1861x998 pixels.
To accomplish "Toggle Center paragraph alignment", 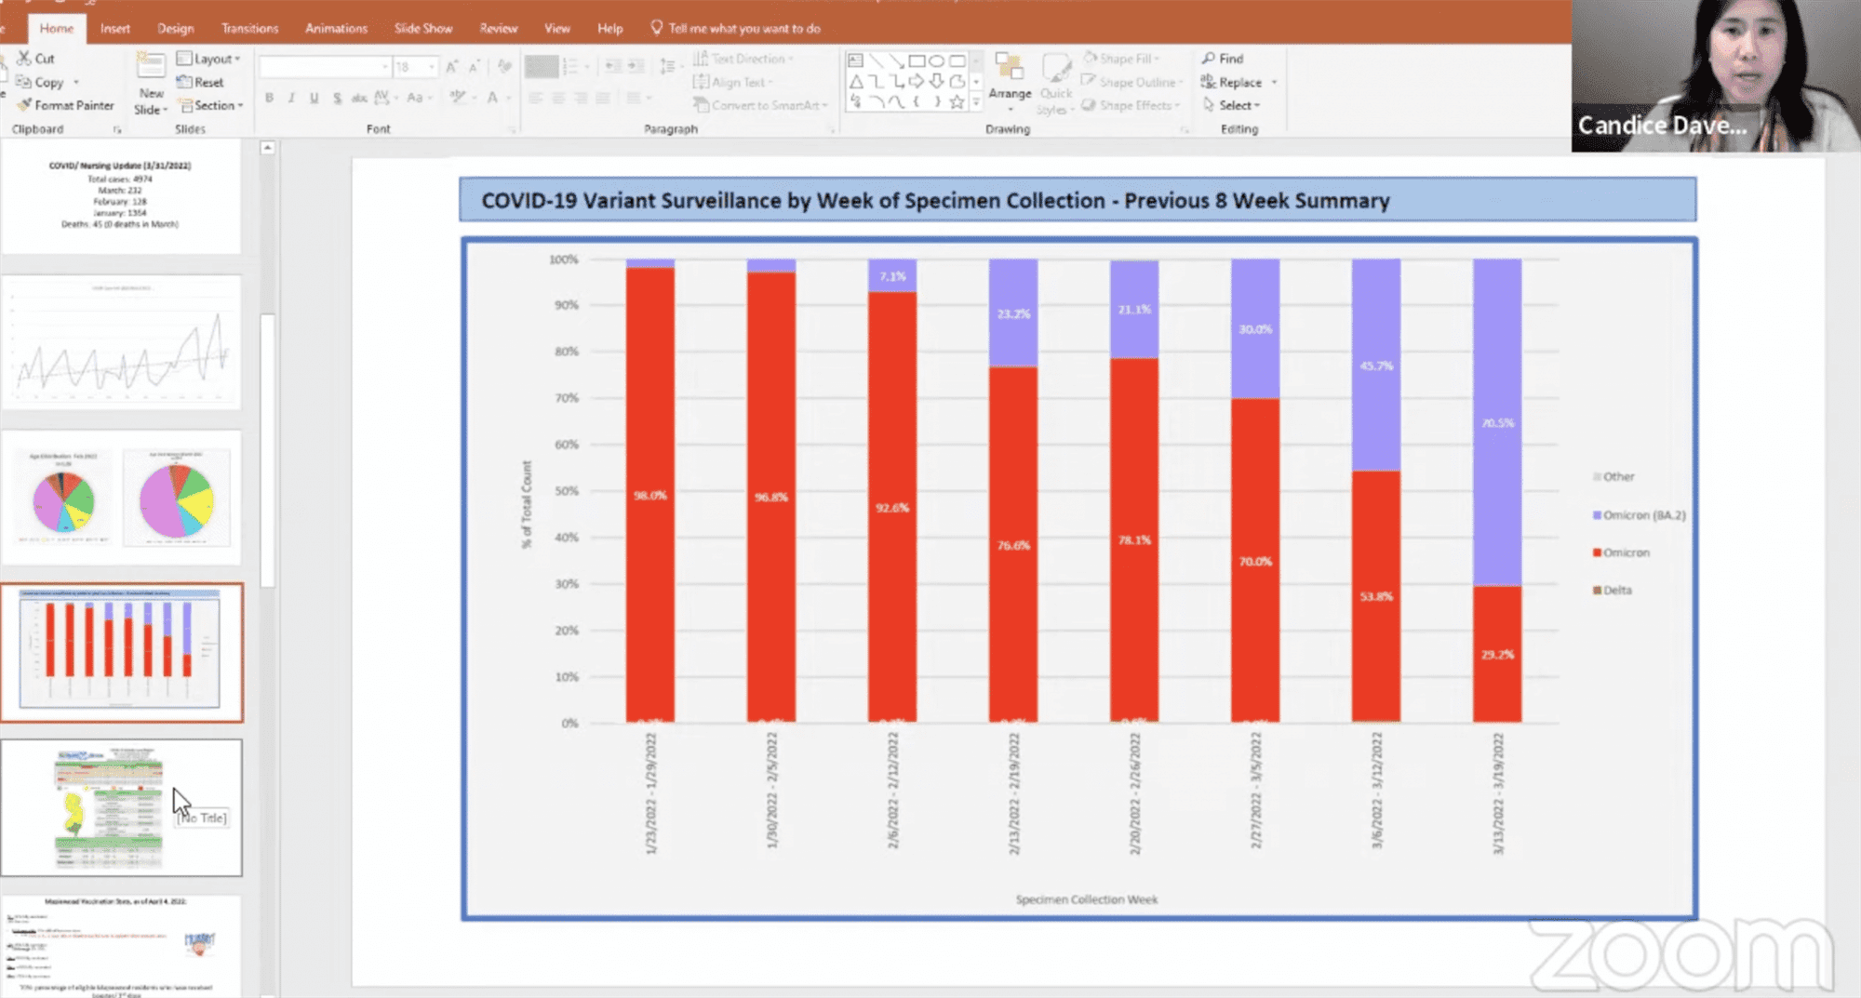I will 558,98.
